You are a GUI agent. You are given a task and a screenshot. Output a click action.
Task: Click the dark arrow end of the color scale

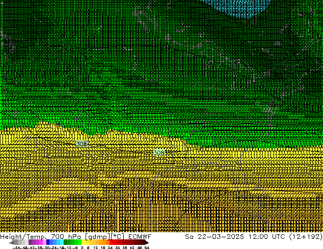pos(147,242)
